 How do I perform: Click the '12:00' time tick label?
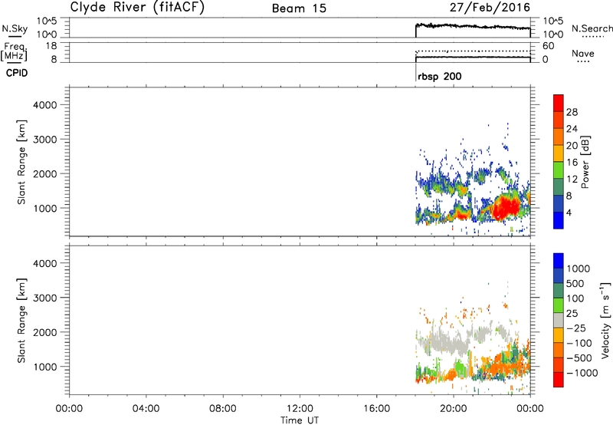(300, 409)
